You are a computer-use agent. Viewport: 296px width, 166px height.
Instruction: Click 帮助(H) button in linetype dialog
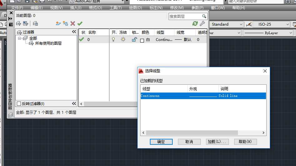(245, 142)
